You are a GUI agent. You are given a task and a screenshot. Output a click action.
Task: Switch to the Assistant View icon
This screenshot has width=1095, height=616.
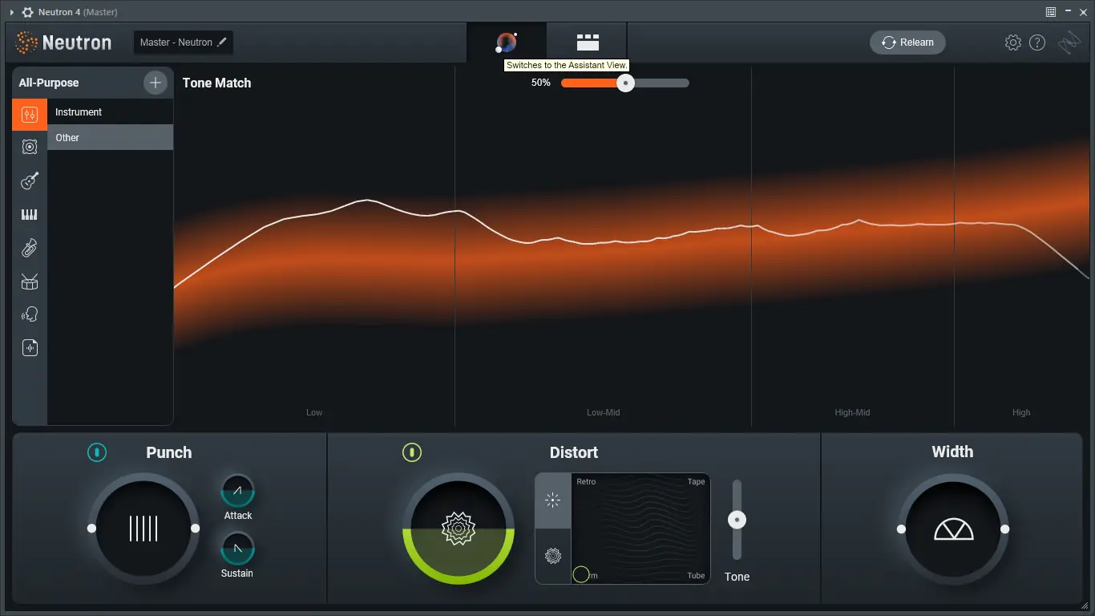(x=507, y=43)
